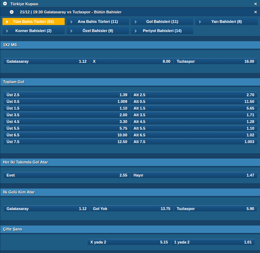This screenshot has width=260, height=253.
Task: Choose Üst 4.5 at 3.30
Action: [67, 122]
